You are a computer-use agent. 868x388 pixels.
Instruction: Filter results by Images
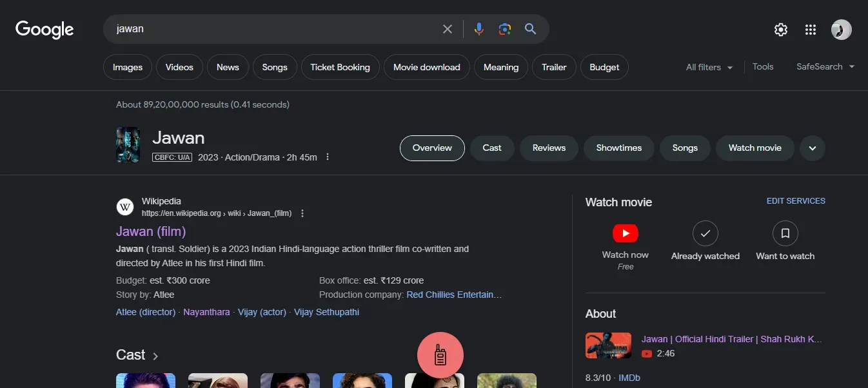(128, 67)
